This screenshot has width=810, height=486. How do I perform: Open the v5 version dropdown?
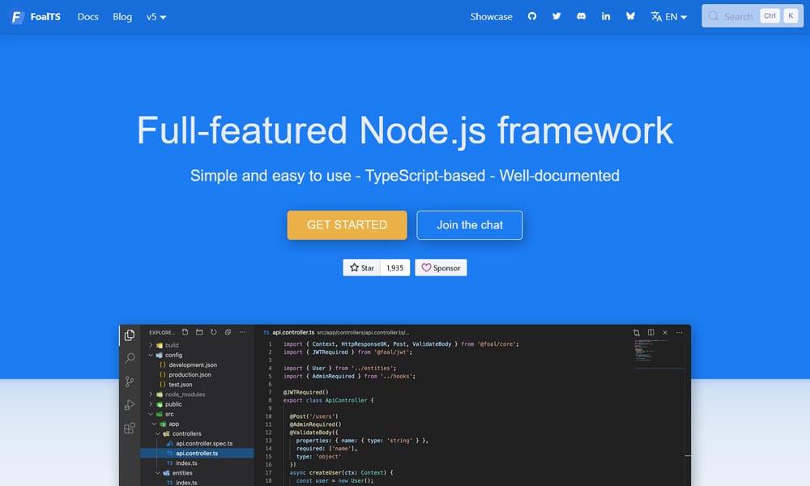156,17
